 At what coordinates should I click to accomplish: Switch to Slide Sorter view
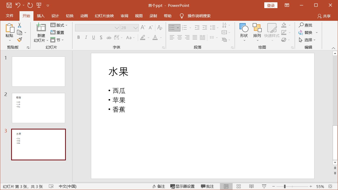click(239, 186)
